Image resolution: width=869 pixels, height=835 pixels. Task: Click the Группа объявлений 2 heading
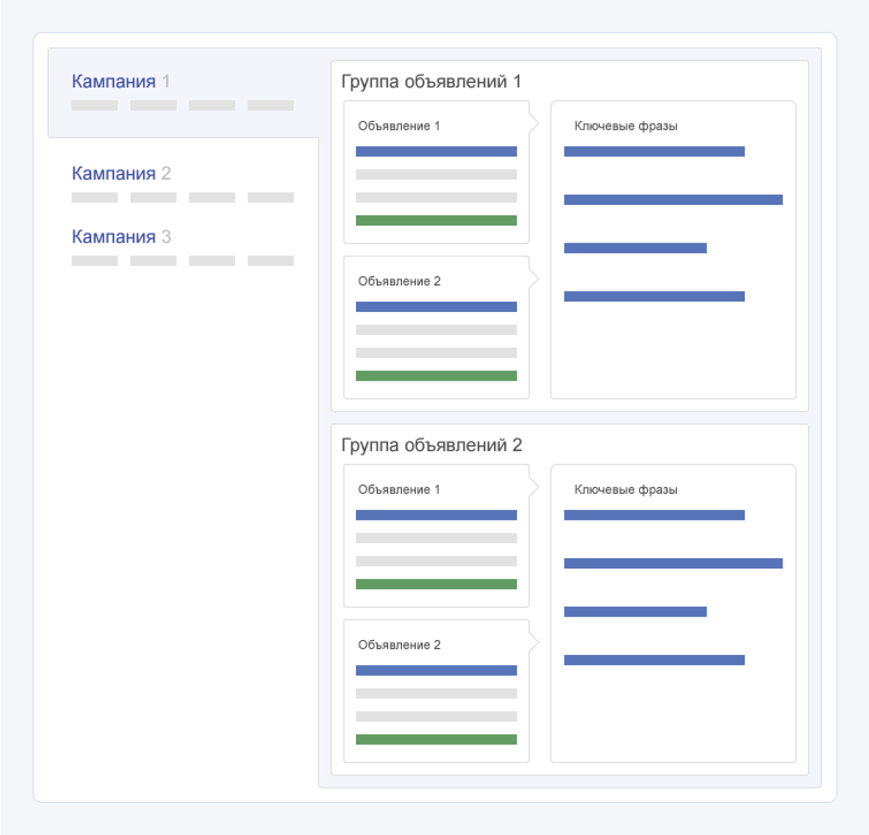[x=431, y=445]
